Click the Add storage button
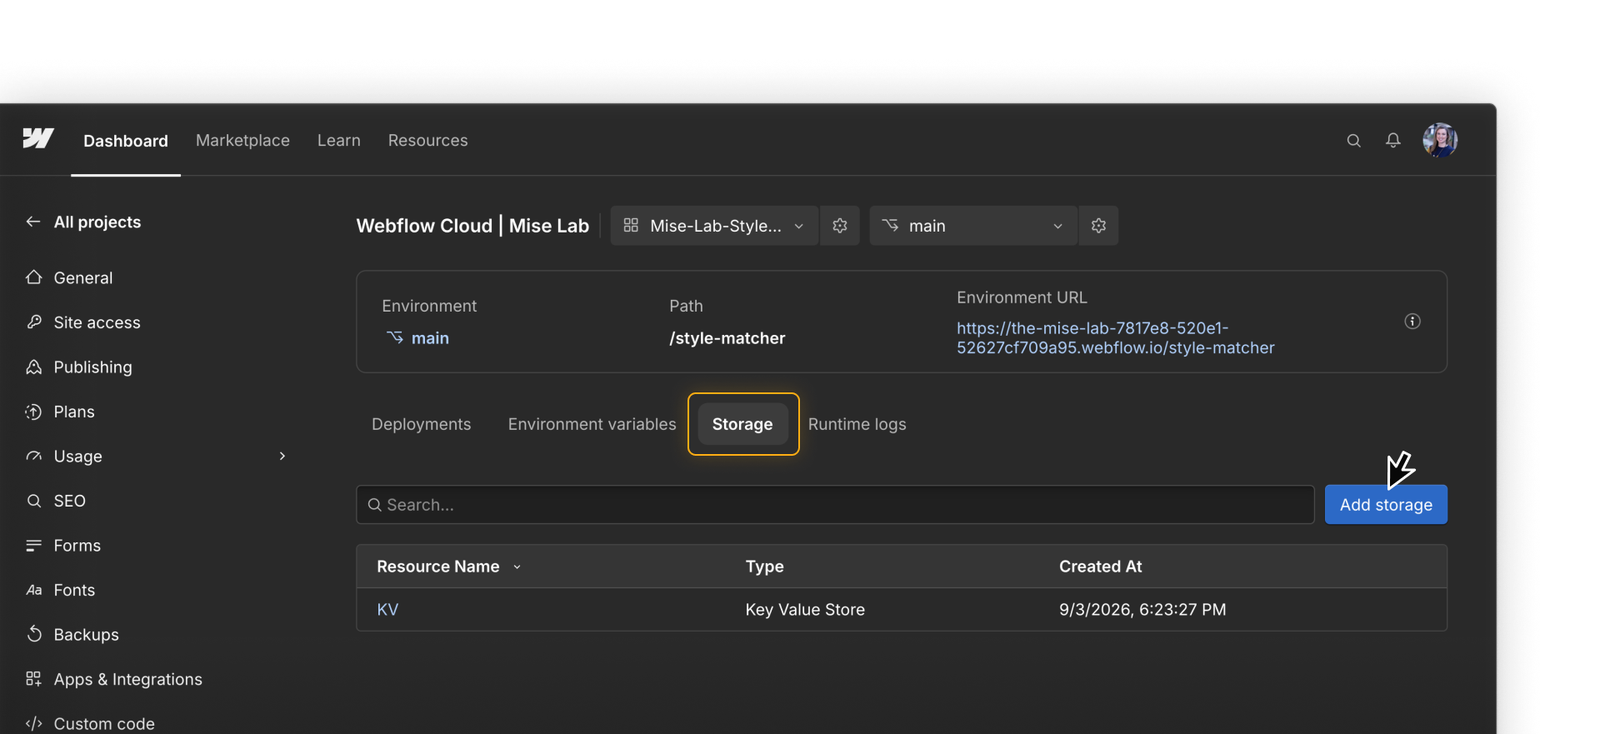The width and height of the screenshot is (1600, 734). 1386,505
